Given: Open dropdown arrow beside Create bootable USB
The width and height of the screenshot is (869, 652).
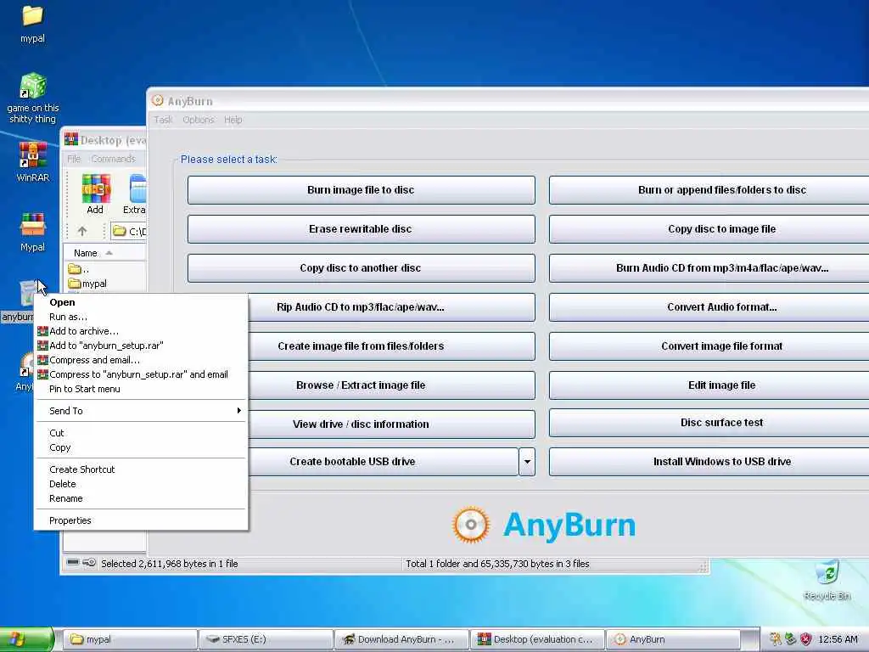Looking at the screenshot, I should tap(527, 462).
